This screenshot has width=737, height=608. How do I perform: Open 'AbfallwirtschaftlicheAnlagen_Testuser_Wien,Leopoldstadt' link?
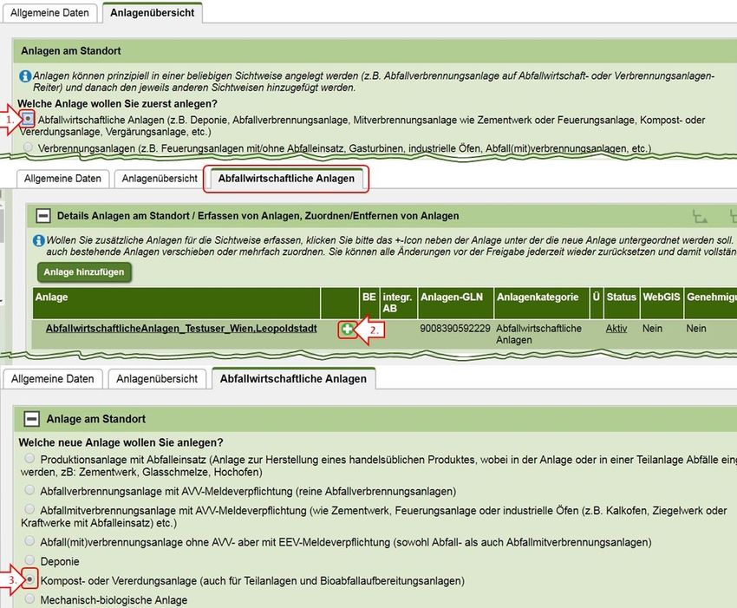180,330
